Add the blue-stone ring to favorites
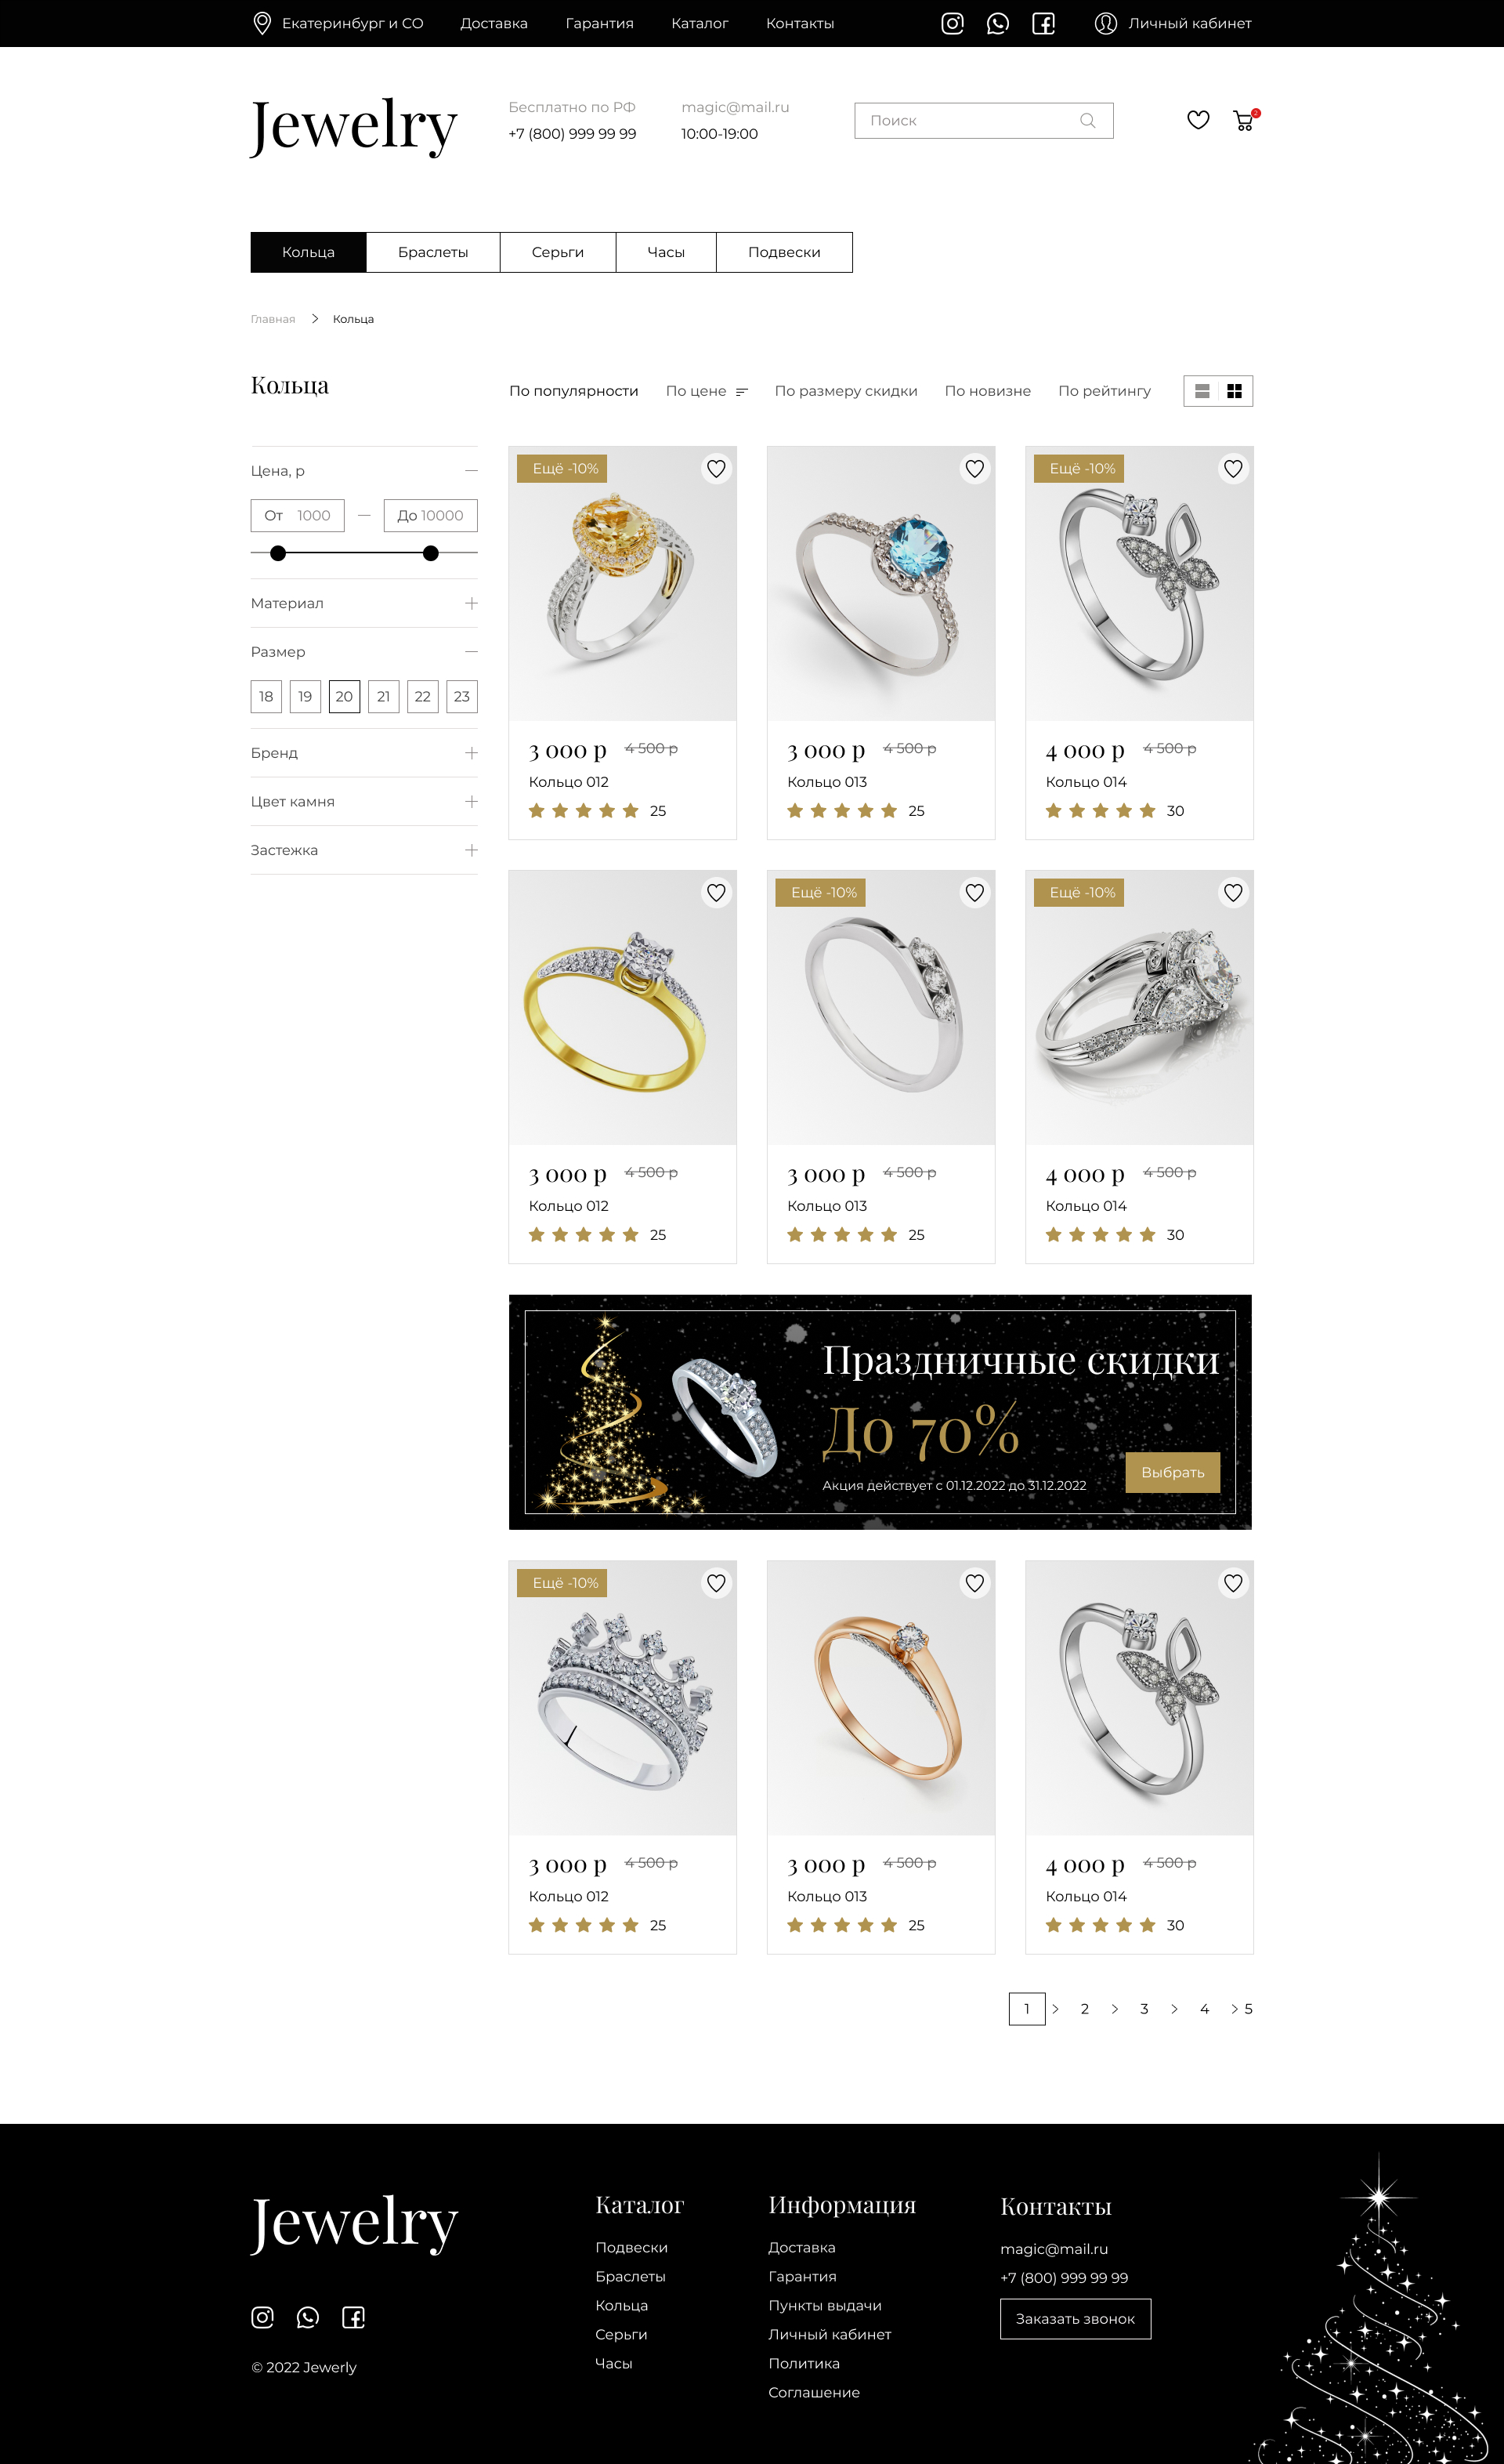 (974, 469)
